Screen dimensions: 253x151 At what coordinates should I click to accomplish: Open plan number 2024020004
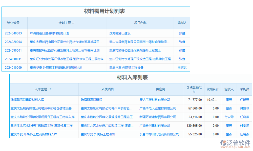[13, 42]
